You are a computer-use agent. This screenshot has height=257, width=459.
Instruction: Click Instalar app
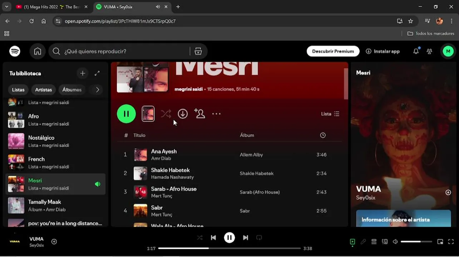click(x=382, y=51)
